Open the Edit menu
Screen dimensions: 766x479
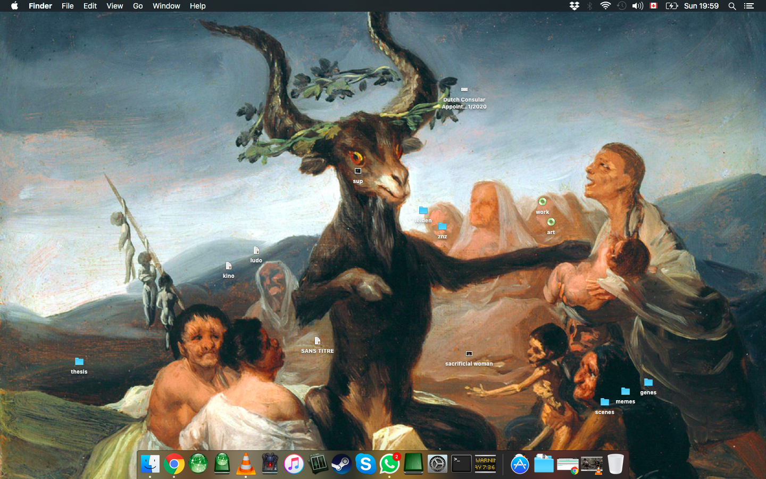(x=90, y=6)
